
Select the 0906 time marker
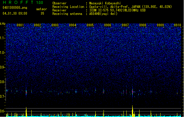108,25
